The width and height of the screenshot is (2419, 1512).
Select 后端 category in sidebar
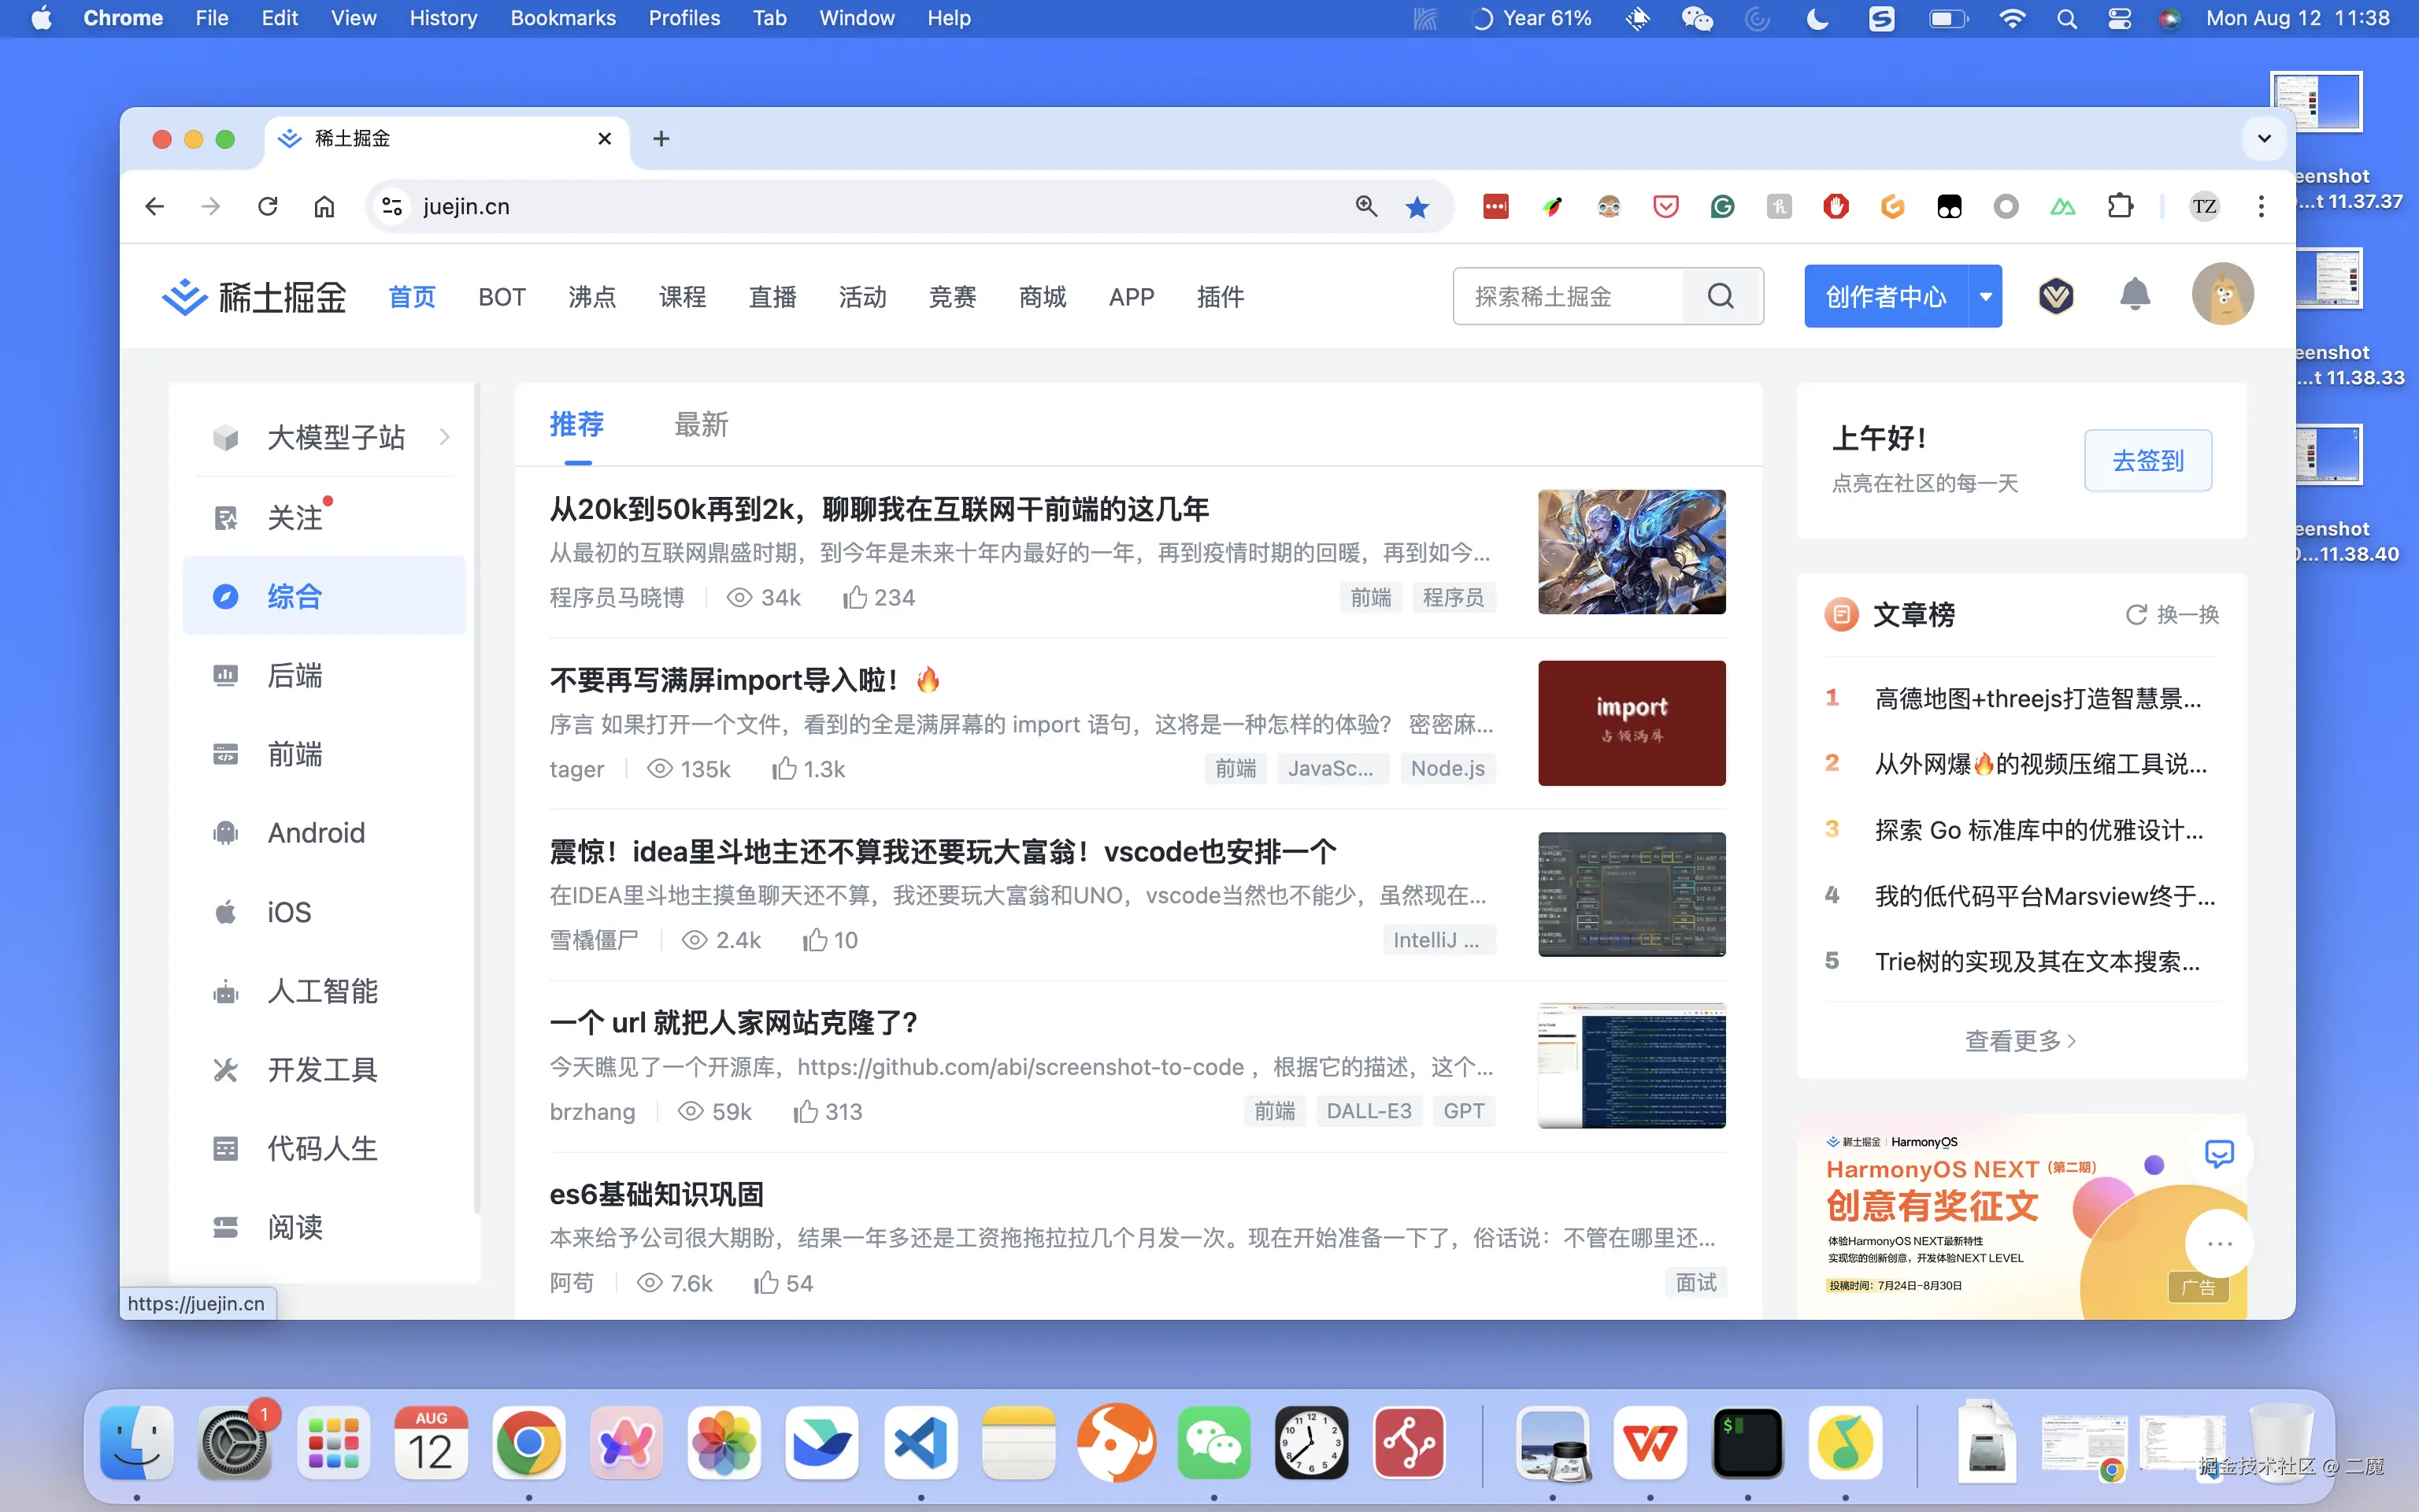pos(324,675)
